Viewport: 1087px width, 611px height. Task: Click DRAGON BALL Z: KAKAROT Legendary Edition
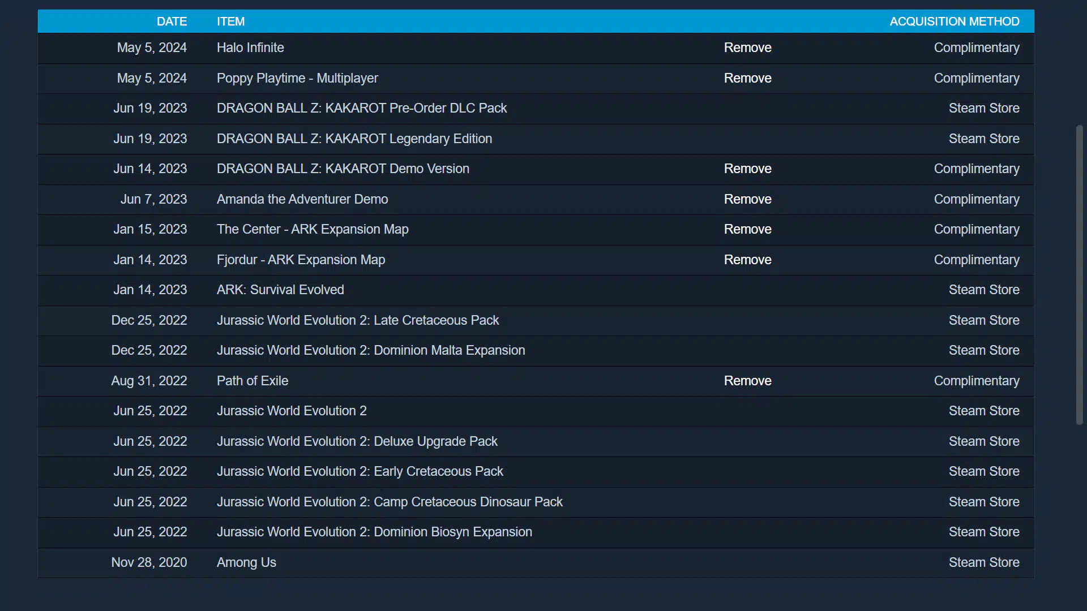(x=354, y=139)
